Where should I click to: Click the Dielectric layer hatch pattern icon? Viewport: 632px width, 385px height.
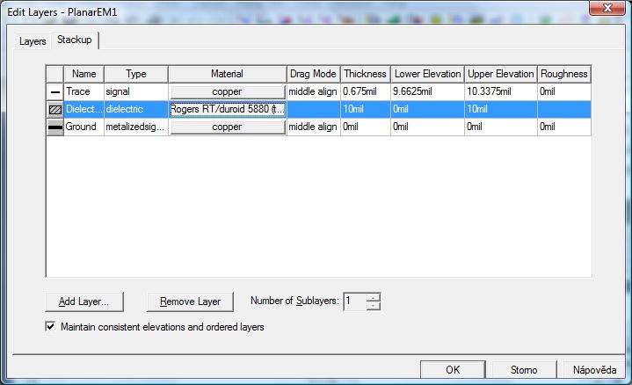pyautogui.click(x=55, y=109)
